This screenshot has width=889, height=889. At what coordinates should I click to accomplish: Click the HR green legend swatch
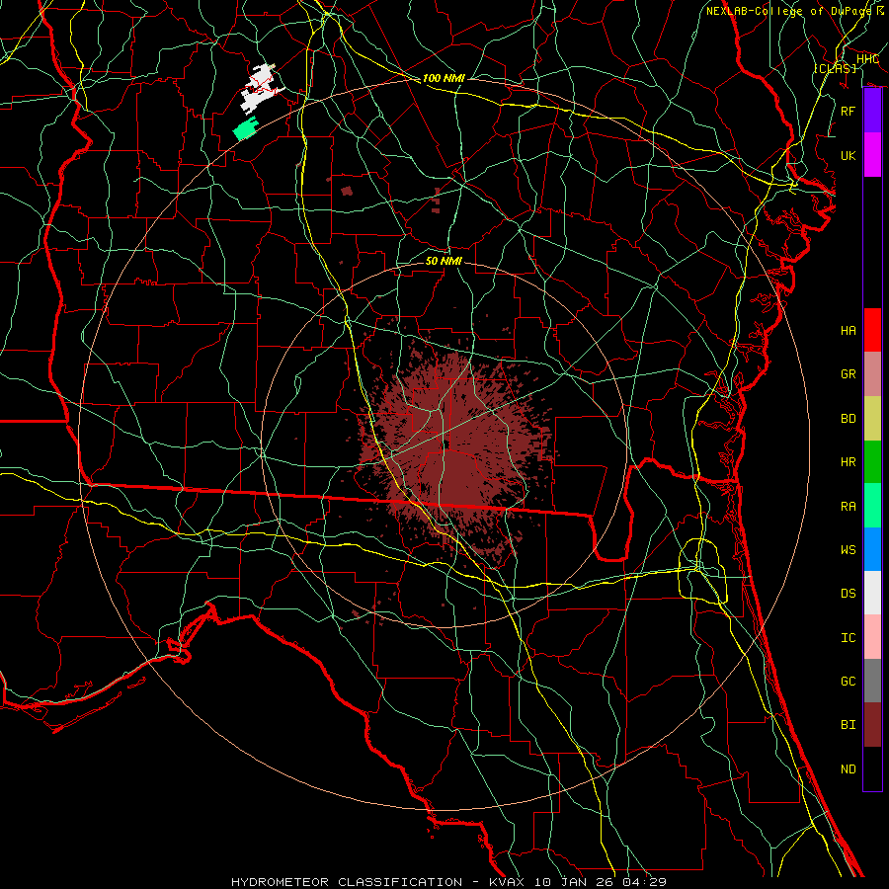click(872, 462)
